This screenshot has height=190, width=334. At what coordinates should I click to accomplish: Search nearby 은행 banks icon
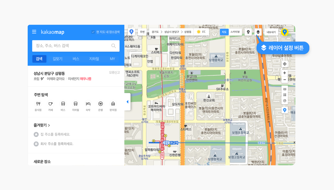pos(101,104)
